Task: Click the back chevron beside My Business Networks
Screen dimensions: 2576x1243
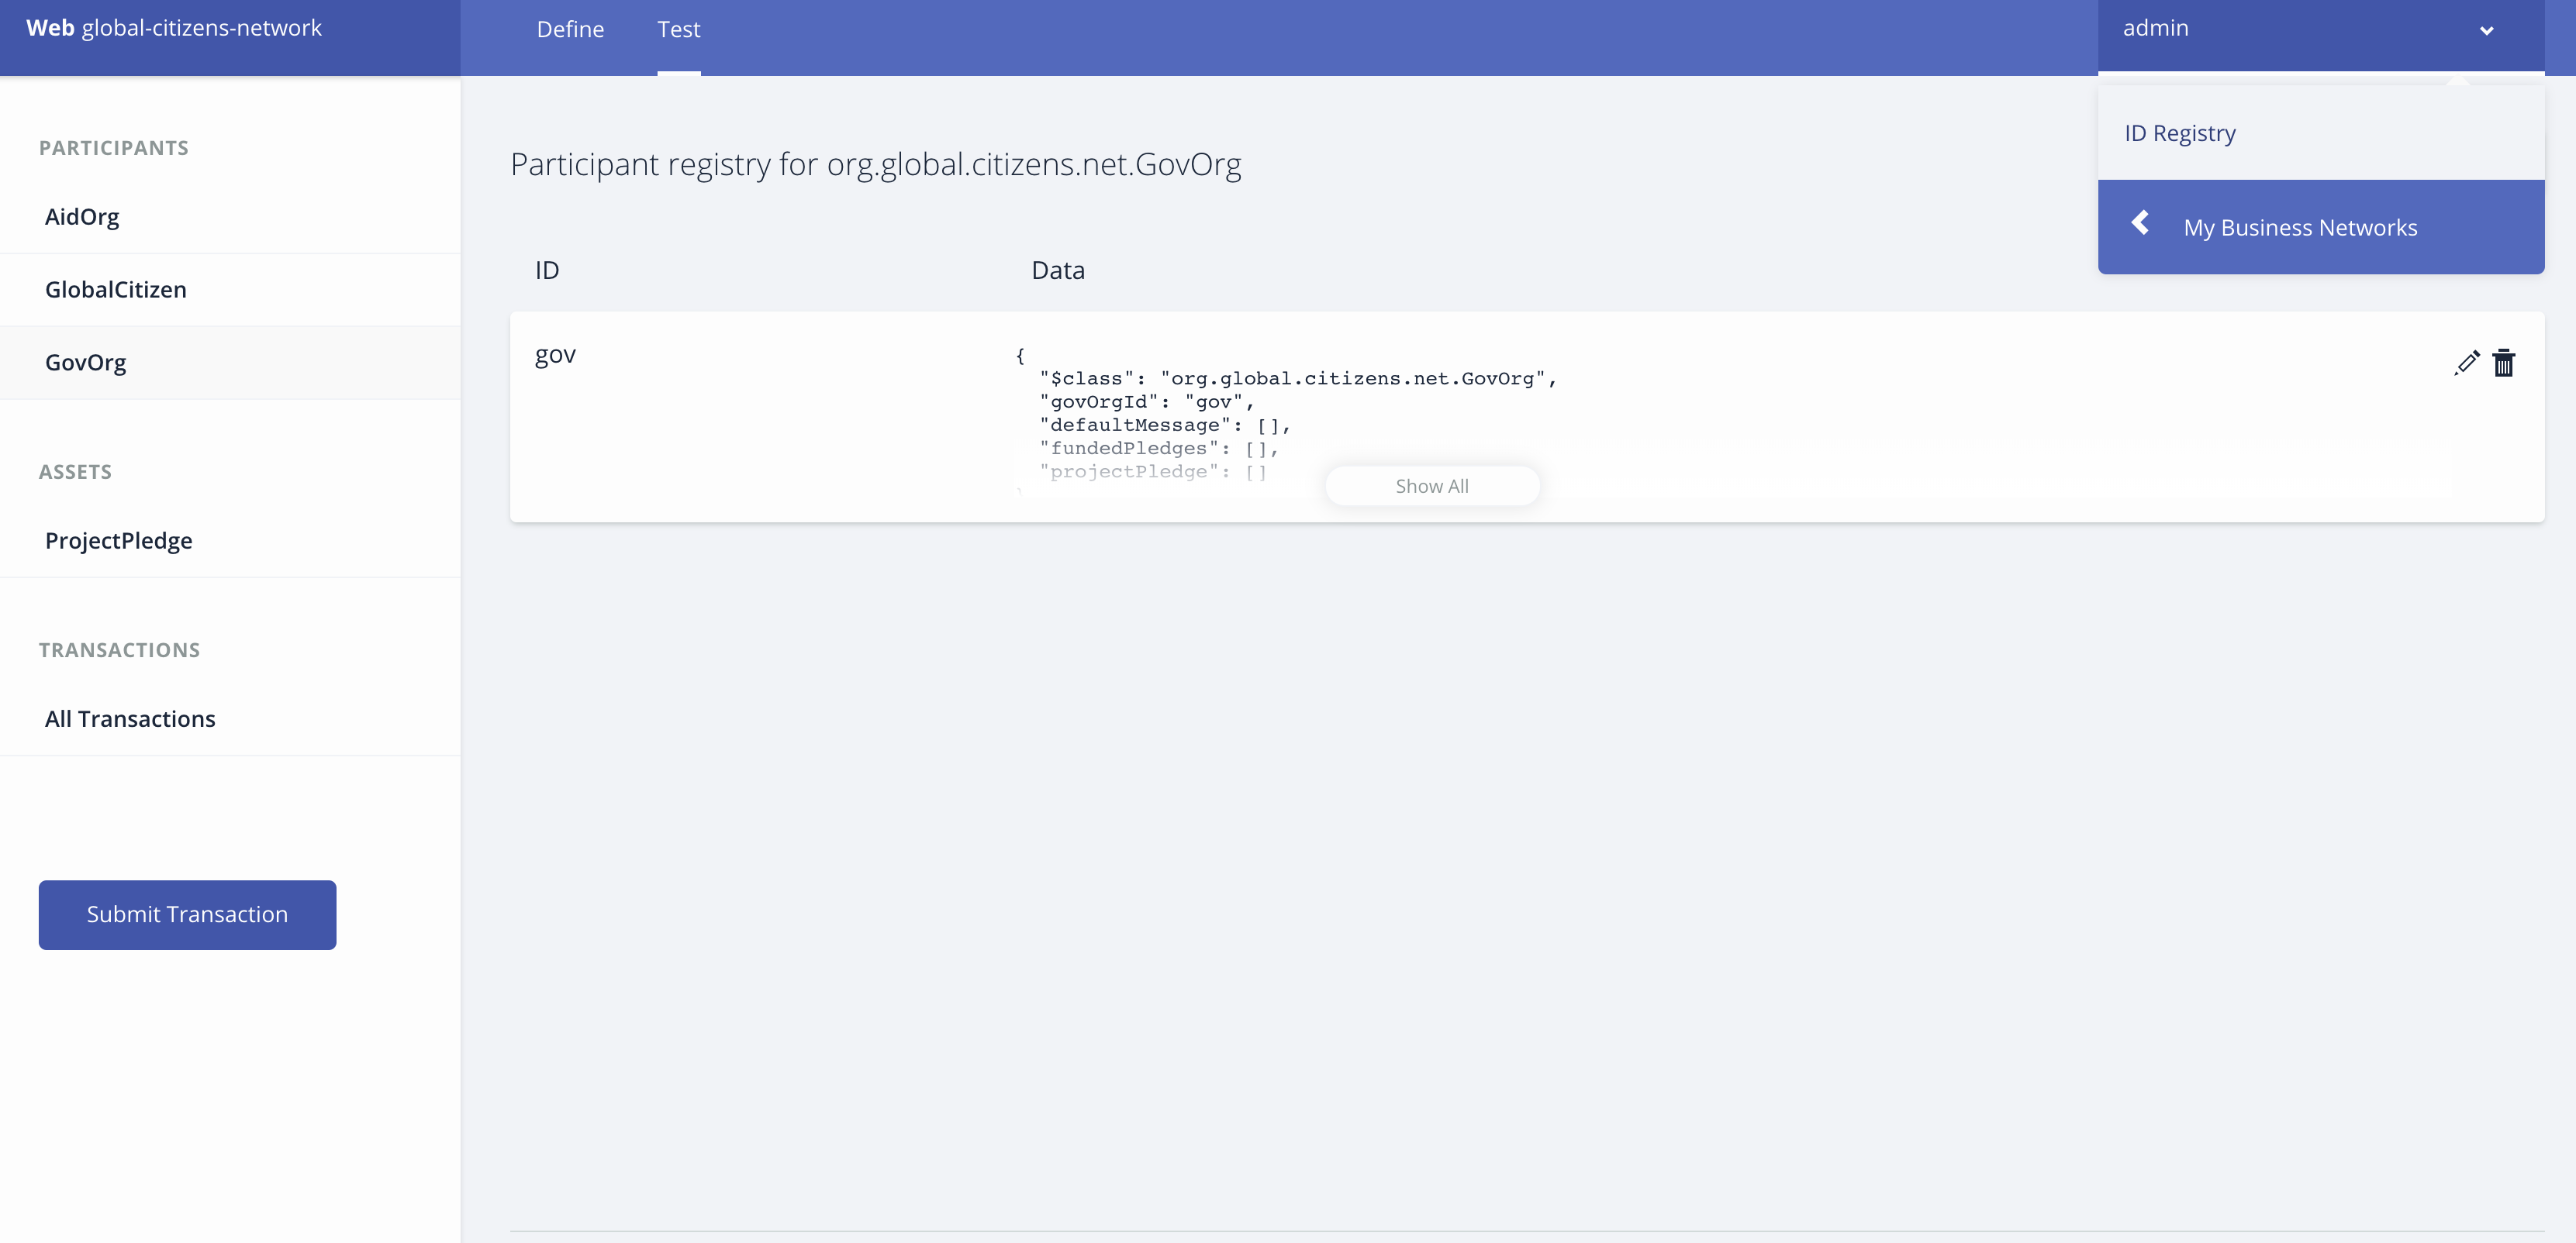Action: (2140, 223)
